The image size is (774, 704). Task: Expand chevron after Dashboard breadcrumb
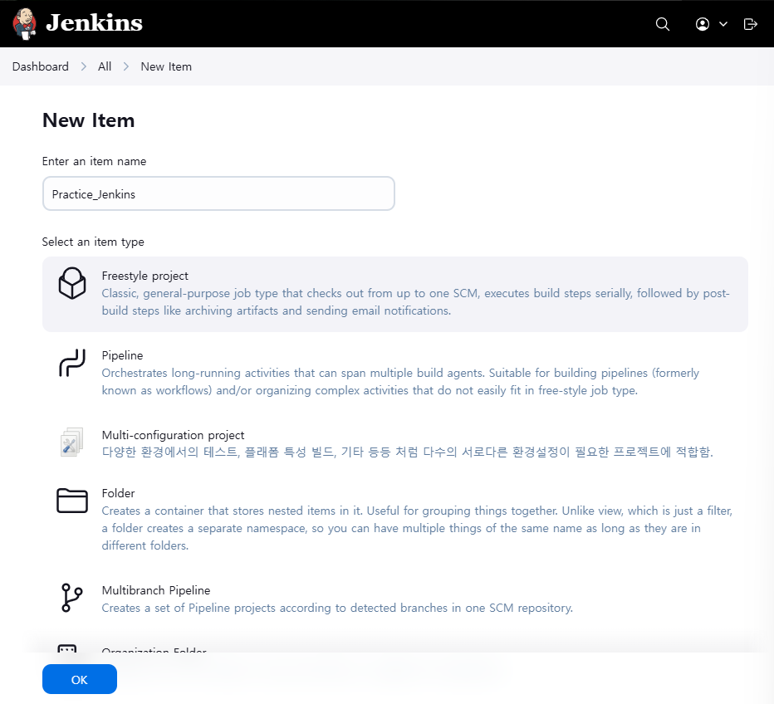pos(83,66)
